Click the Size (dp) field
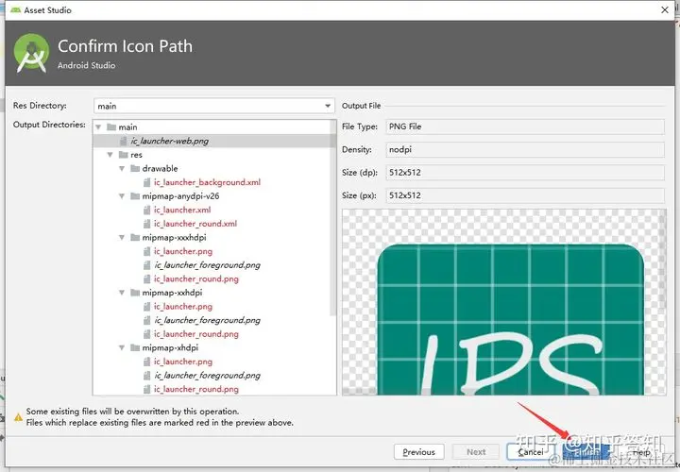 525,173
